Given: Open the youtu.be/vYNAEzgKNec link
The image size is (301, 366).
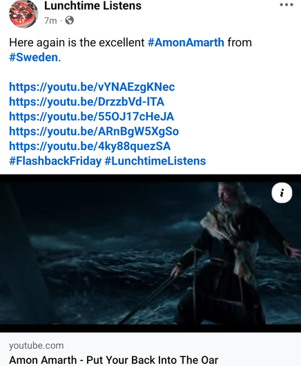Looking at the screenshot, I should point(92,87).
